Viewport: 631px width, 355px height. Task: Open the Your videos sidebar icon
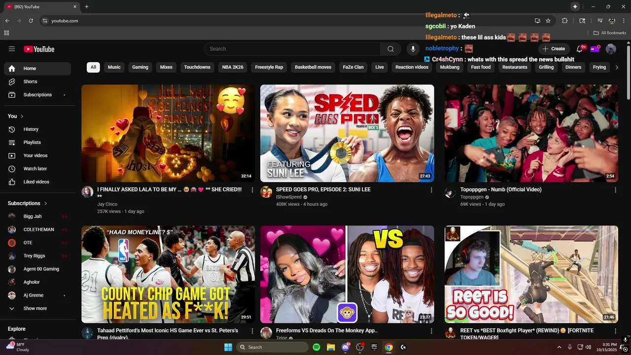[12, 155]
